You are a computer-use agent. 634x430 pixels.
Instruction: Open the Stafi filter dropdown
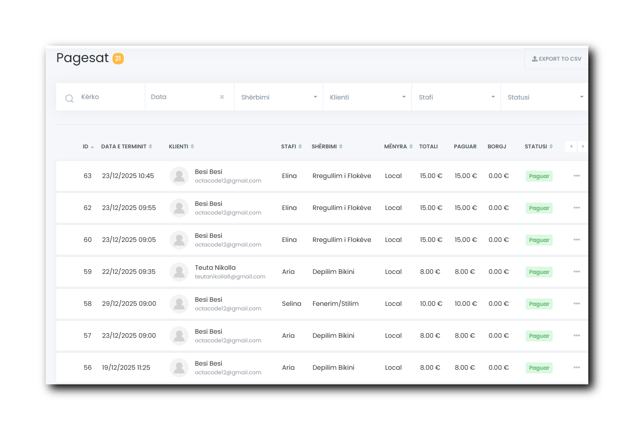pos(456,97)
